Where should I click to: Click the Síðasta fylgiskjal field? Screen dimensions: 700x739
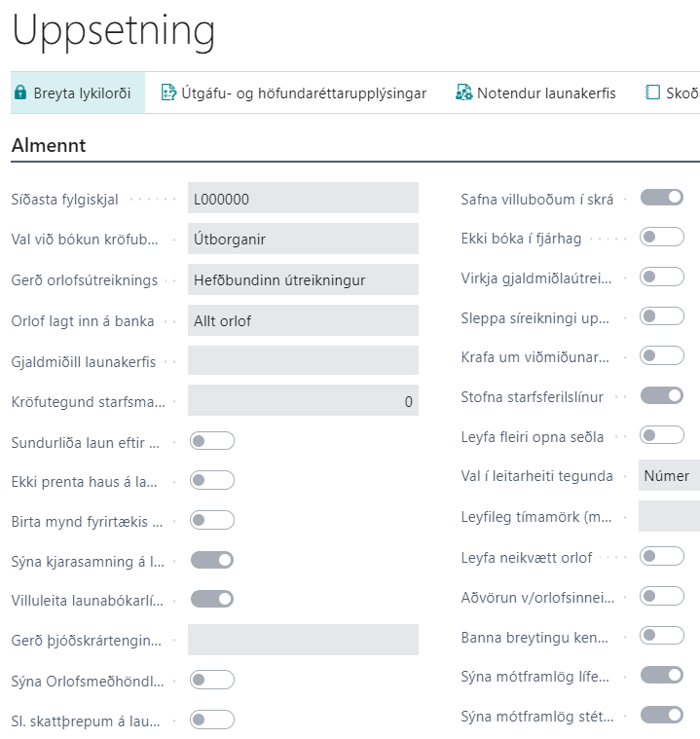coord(303,199)
